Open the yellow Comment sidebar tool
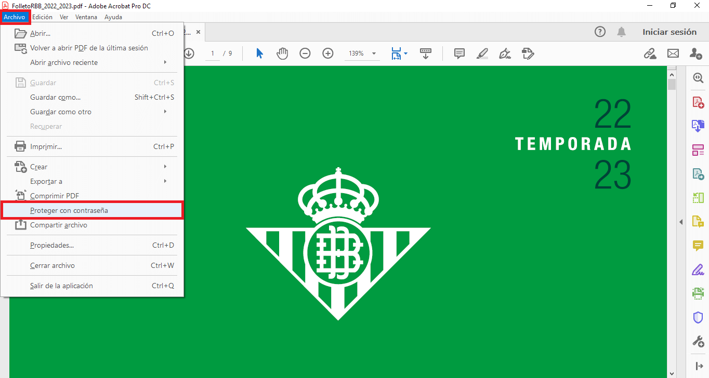 coord(698,246)
